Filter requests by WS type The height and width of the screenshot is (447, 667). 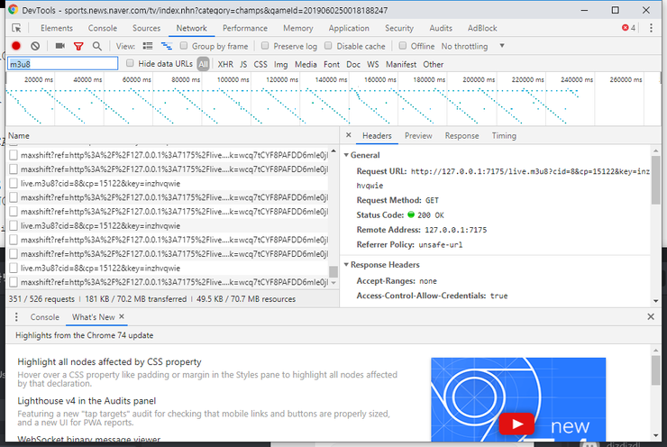pos(372,64)
